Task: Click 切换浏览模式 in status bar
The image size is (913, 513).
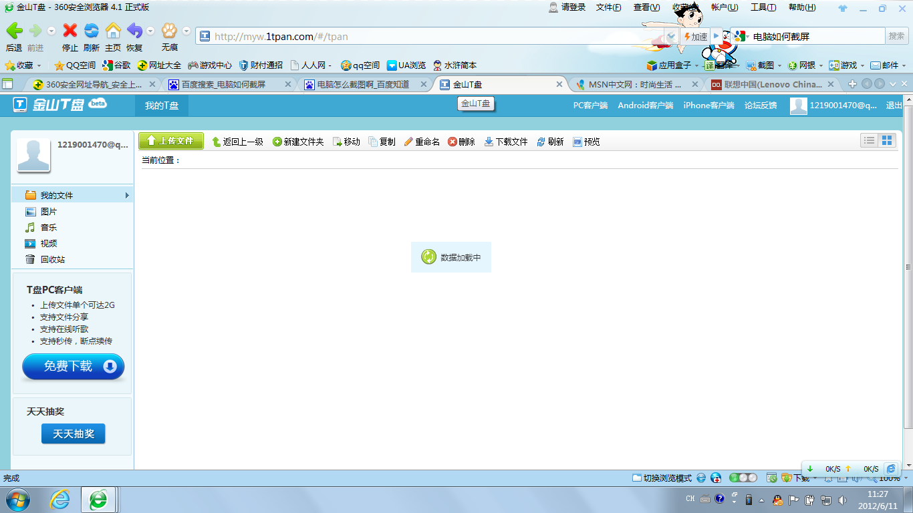Action: tap(662, 478)
